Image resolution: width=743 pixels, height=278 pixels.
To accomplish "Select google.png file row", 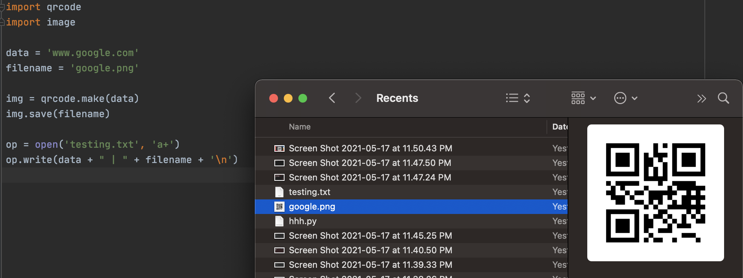I will (411, 207).
